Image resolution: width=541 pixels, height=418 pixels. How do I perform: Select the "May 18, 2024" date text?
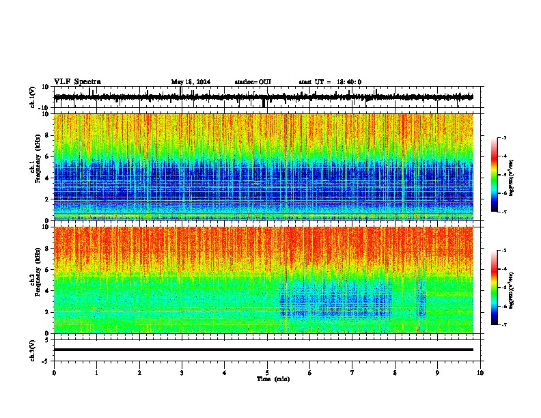click(x=191, y=82)
